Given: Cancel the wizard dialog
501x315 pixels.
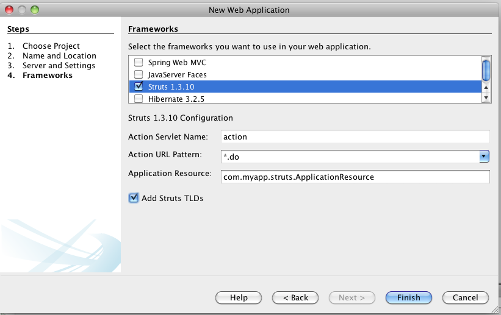Looking at the screenshot, I should pos(465,297).
